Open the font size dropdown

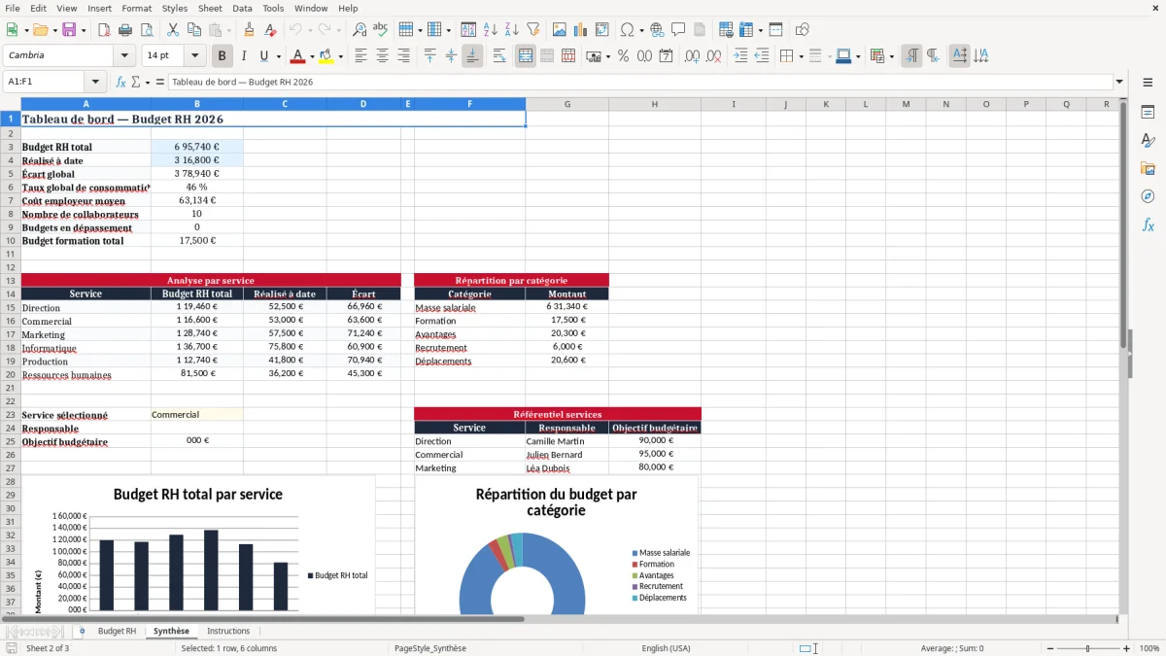pos(196,56)
